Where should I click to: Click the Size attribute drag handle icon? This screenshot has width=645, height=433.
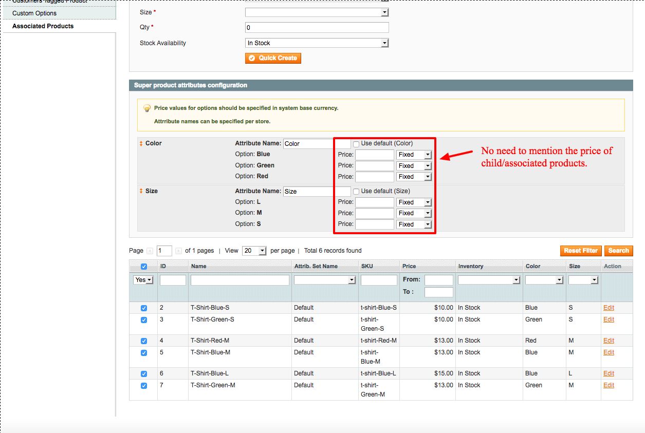tap(141, 191)
